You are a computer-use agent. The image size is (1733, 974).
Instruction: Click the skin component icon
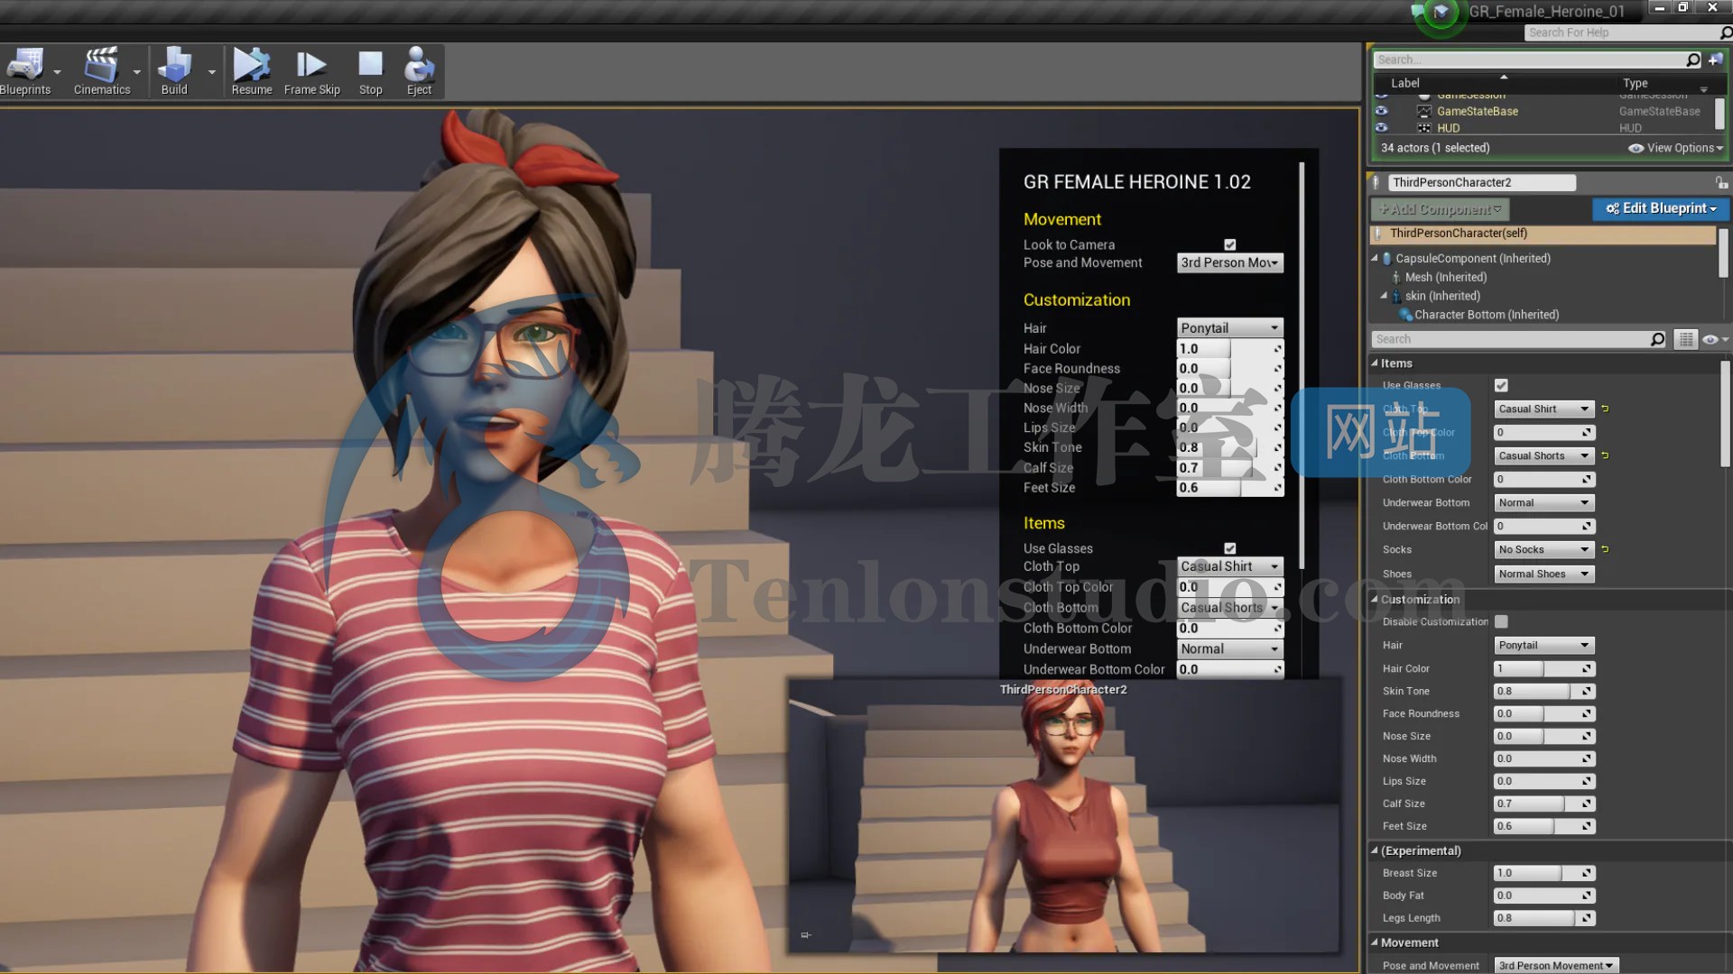[1396, 296]
